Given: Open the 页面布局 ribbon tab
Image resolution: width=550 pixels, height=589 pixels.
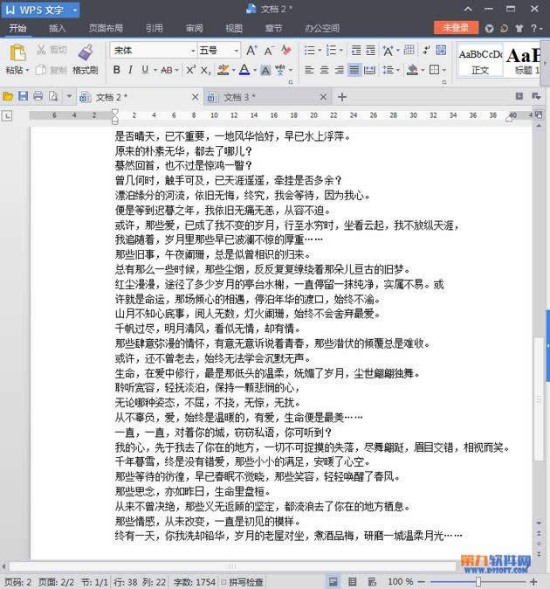Looking at the screenshot, I should (x=106, y=28).
